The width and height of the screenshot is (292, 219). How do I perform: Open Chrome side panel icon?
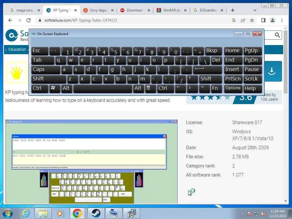(263, 20)
